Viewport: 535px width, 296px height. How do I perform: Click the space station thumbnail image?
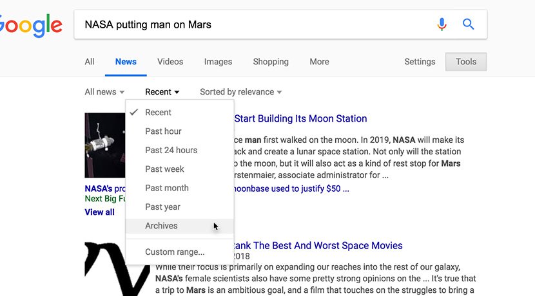click(105, 145)
